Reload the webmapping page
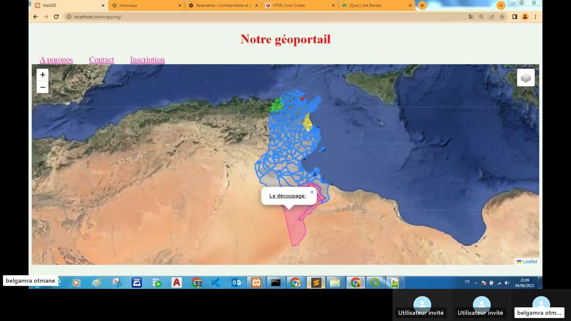The width and height of the screenshot is (571, 321). [56, 16]
